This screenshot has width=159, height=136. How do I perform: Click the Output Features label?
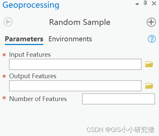33,76
